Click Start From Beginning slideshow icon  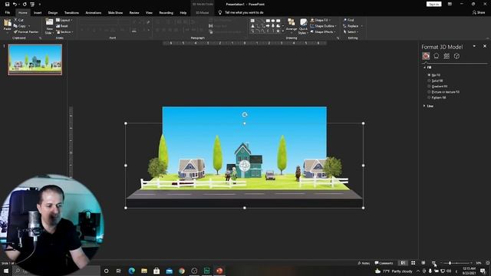tap(32, 5)
